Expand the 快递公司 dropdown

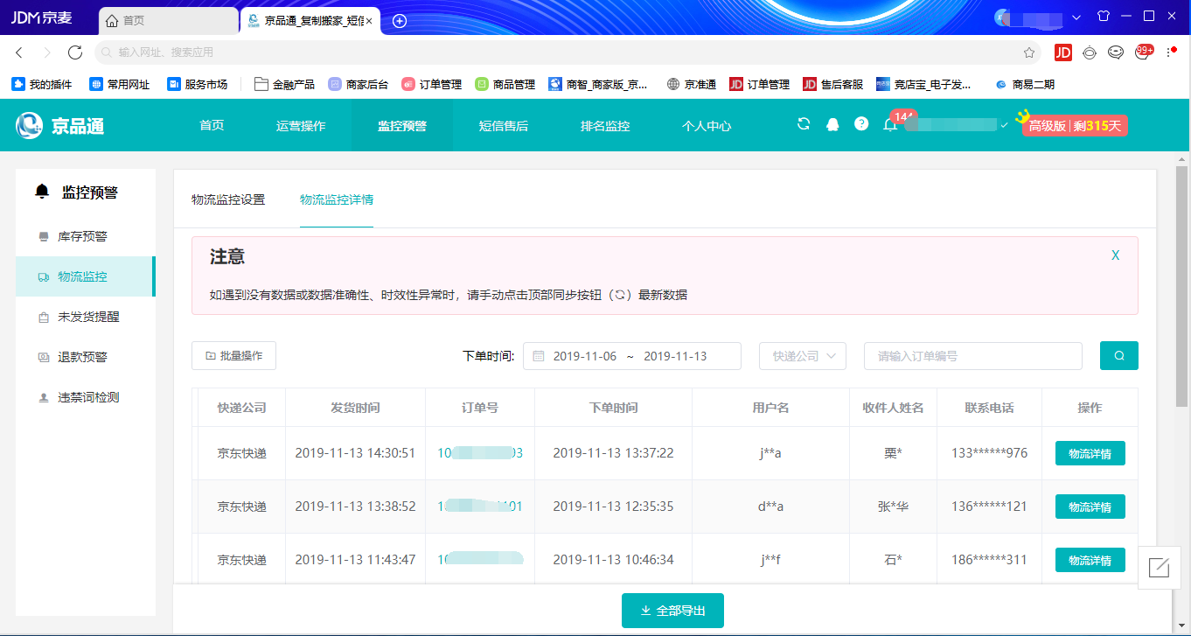803,356
